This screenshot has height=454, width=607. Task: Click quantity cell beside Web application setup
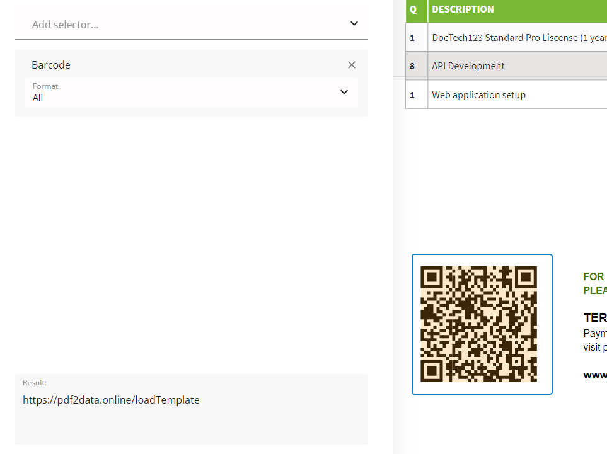click(x=413, y=95)
